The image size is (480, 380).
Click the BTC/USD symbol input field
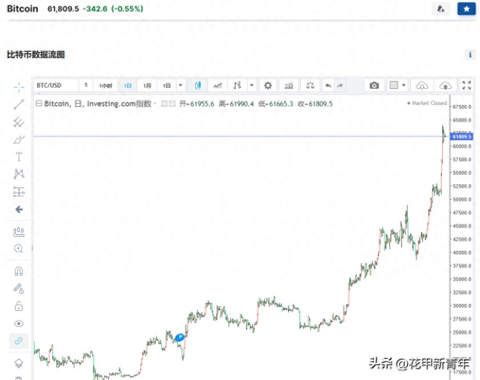[x=56, y=85]
